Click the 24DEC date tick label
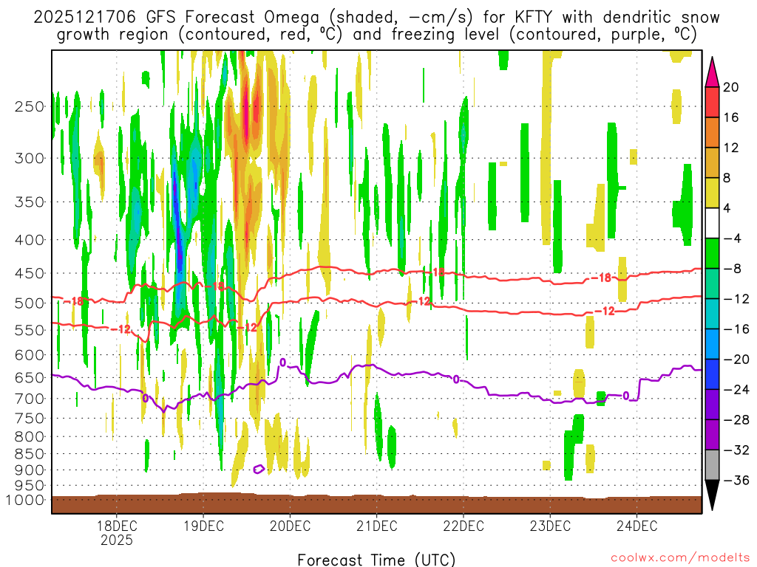 (637, 526)
